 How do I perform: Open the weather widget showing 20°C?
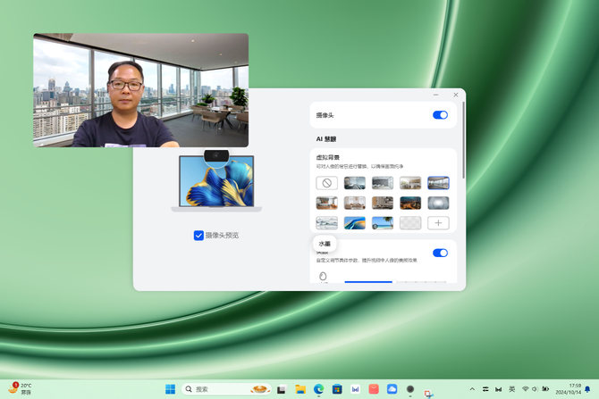(x=20, y=389)
